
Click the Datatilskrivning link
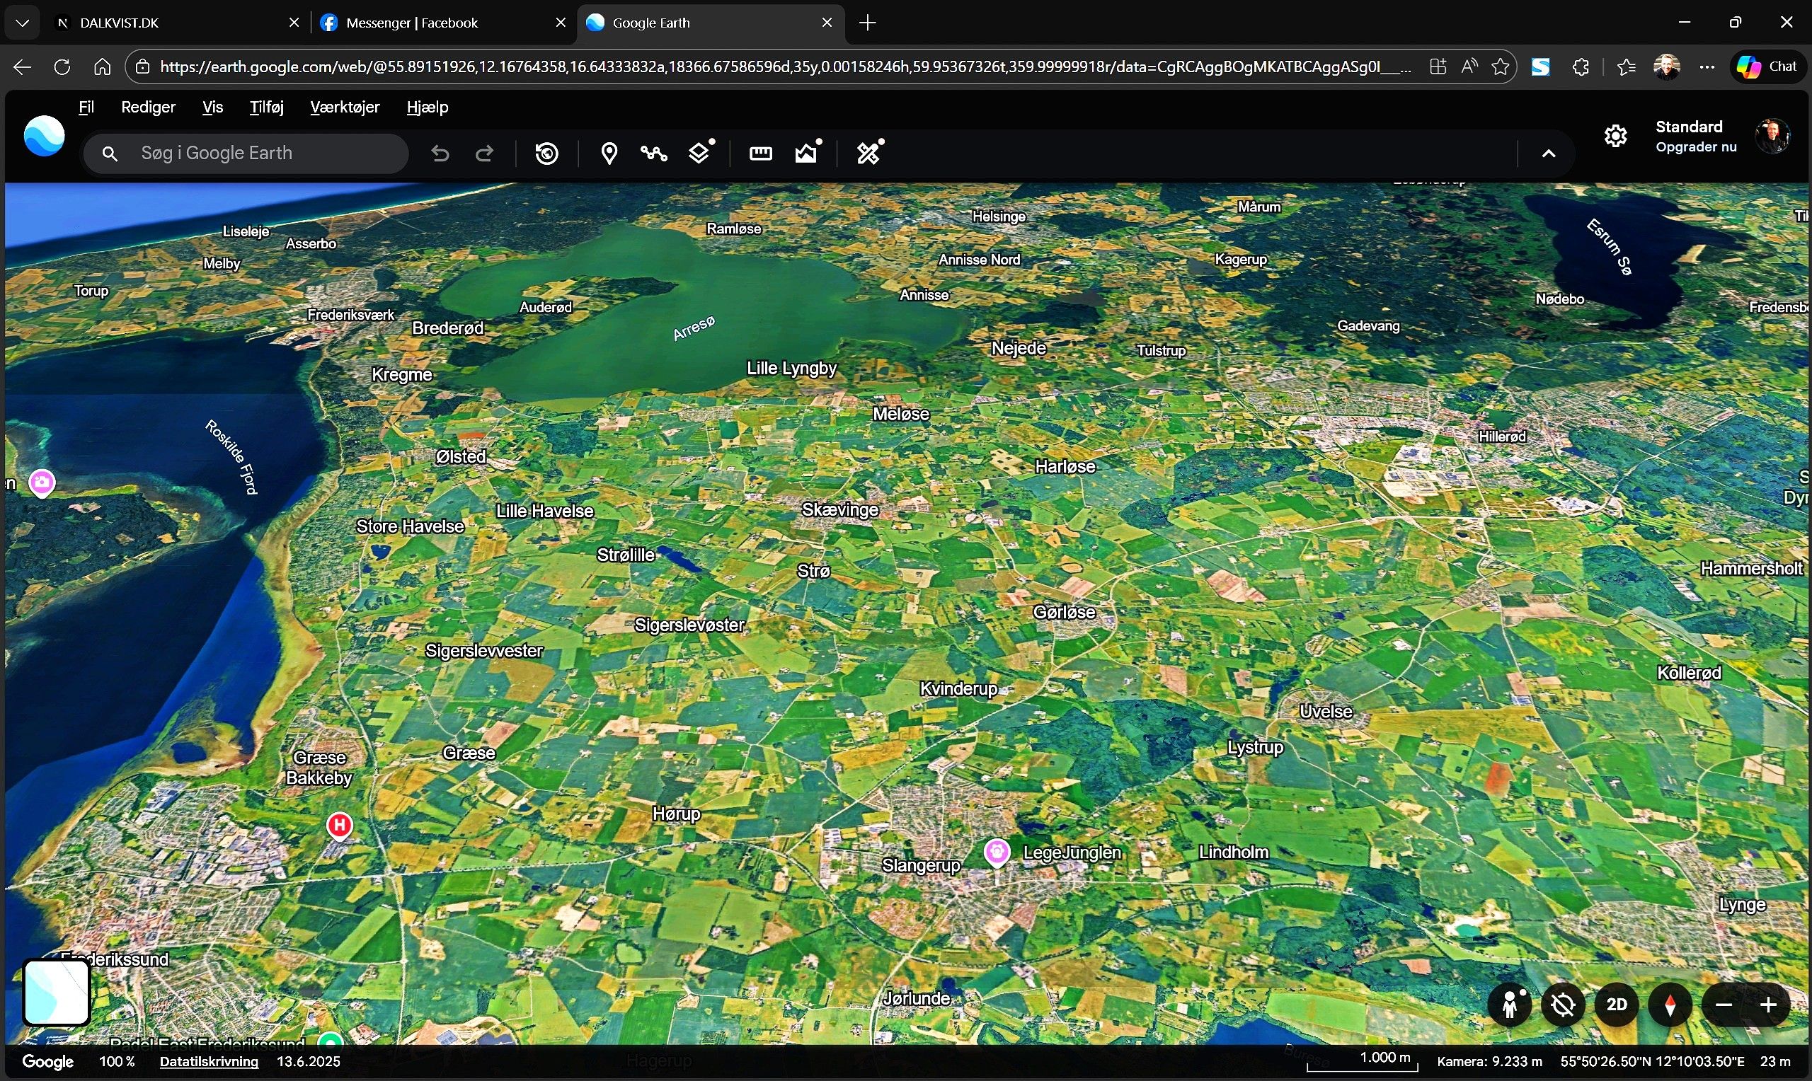(208, 1061)
